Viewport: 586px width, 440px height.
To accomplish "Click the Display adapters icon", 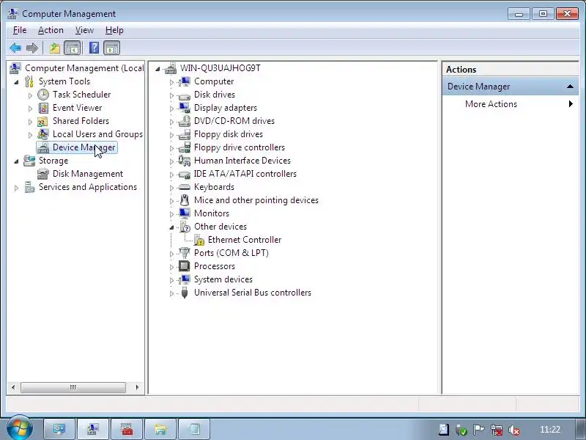I will [x=185, y=108].
